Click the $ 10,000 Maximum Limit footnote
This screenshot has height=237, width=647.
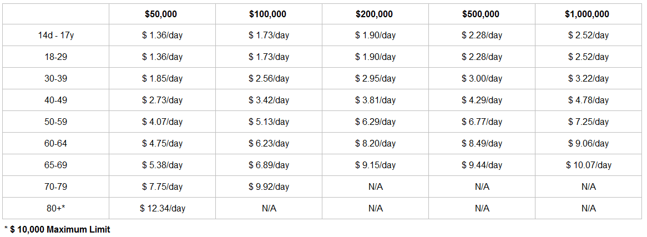tap(57, 230)
